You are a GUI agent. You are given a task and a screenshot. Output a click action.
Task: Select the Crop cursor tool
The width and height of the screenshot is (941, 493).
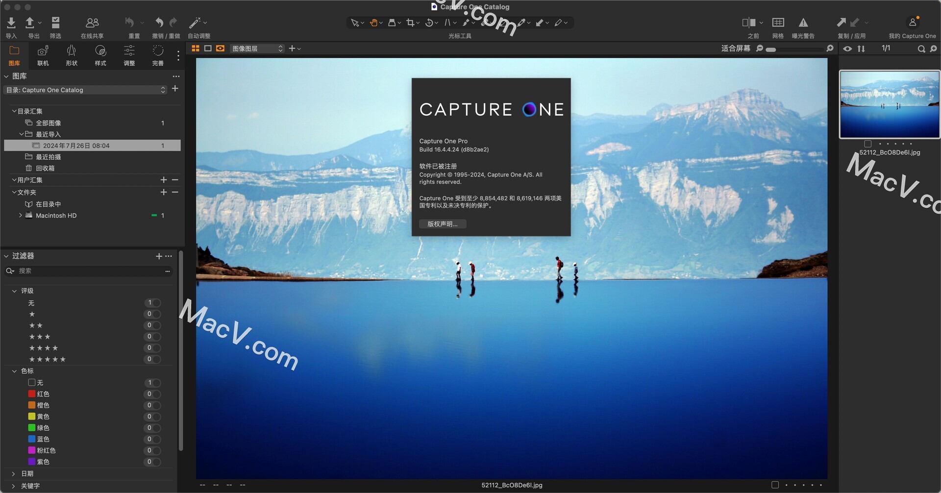[x=411, y=23]
